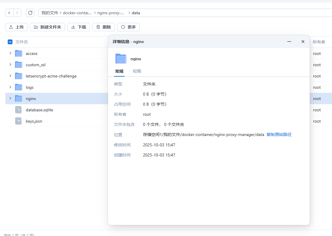This screenshot has width=332, height=236.
Task: Click the keys.json text file icon
Action: point(19,121)
